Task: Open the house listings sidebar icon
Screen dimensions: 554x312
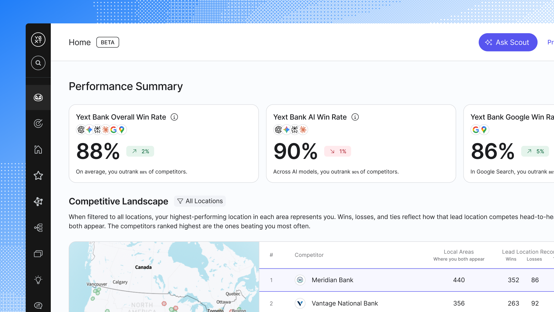Action: point(38,150)
